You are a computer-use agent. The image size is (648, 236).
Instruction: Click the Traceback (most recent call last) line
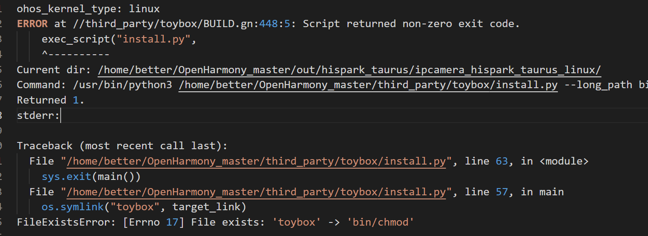click(x=122, y=146)
